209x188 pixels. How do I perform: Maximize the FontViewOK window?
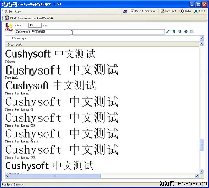pos(199,4)
